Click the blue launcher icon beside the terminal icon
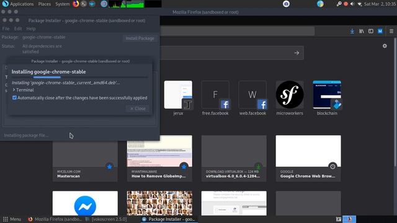The width and height of the screenshot is (397, 223). 92,4
